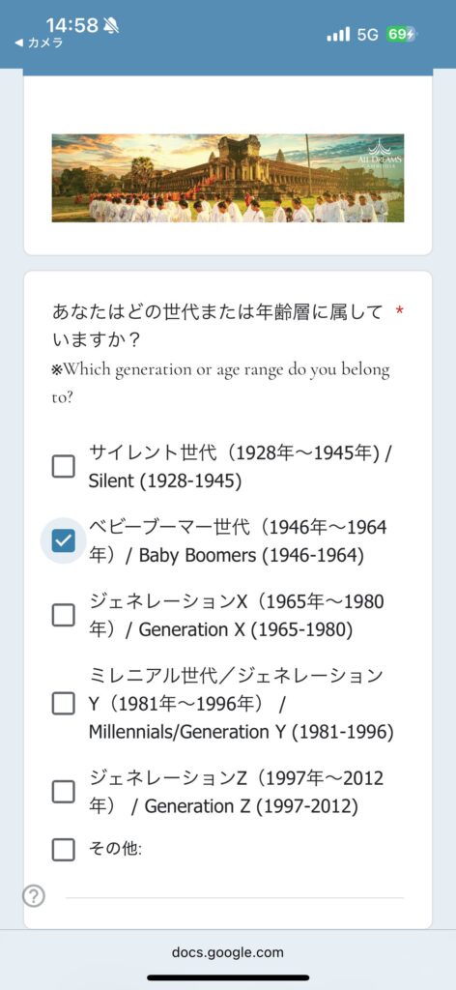Uncheck the Baby Boomers (1946-1964) checkbox

coord(63,540)
